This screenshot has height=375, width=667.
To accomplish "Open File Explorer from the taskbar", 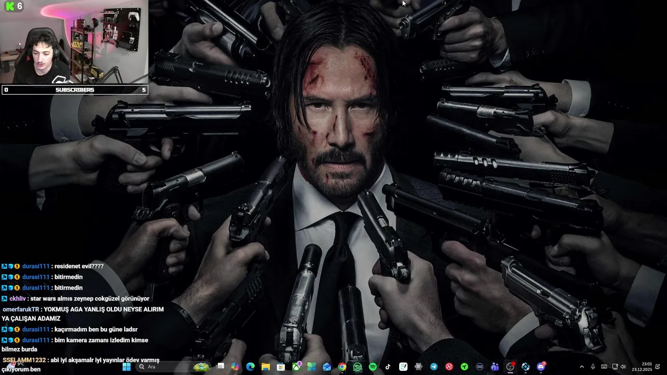I will pos(266,367).
